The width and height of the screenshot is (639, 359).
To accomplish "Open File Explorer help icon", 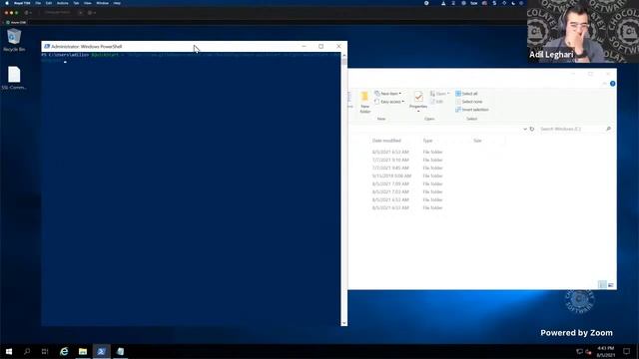I will pos(612,84).
